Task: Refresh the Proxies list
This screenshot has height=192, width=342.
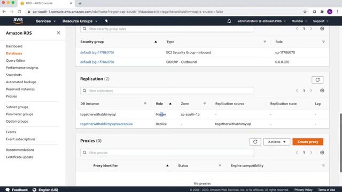Action: click(255, 142)
